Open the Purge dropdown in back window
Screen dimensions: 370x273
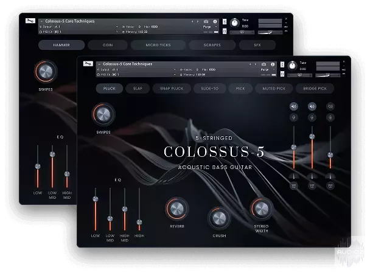pyautogui.click(x=209, y=27)
